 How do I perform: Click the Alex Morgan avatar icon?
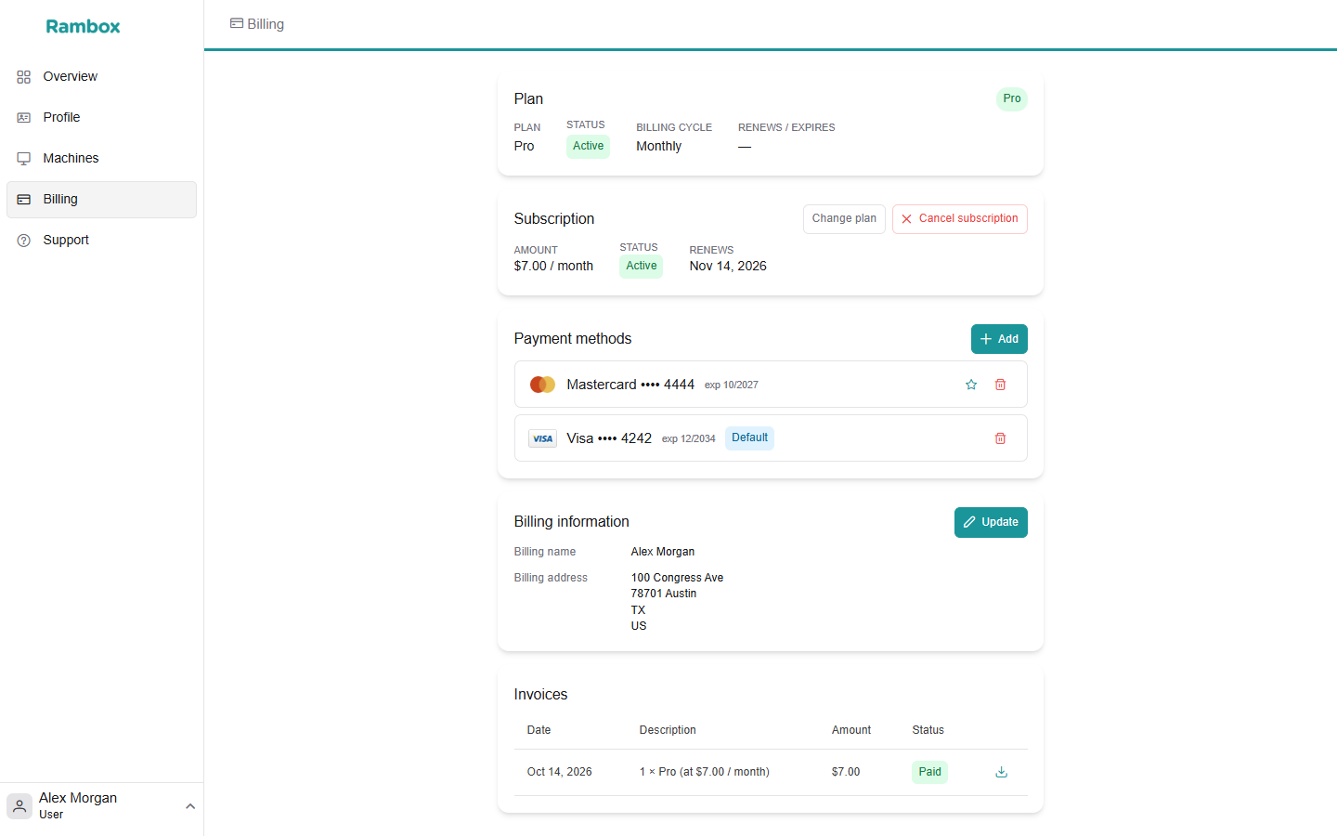pyautogui.click(x=19, y=806)
